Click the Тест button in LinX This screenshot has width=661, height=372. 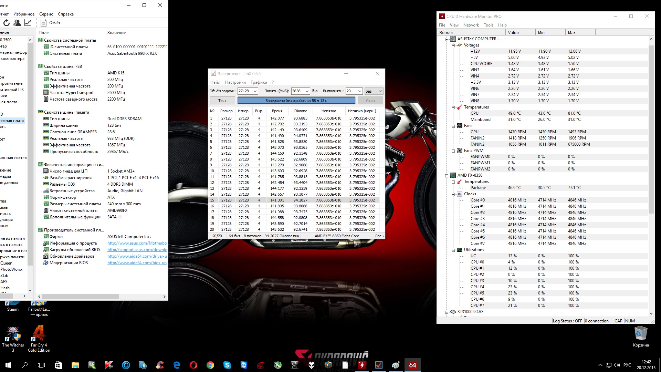tap(222, 101)
